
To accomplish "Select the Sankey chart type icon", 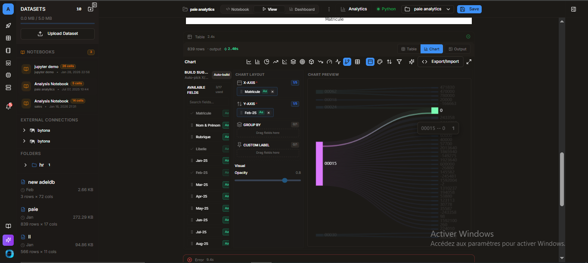I will [347, 62].
